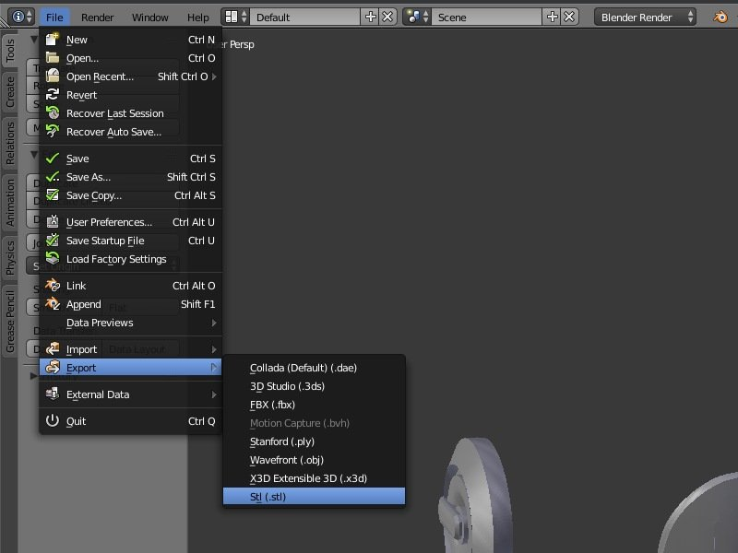The image size is (738, 553).
Task: Add a new screen layout with plus icon
Action: click(x=371, y=17)
